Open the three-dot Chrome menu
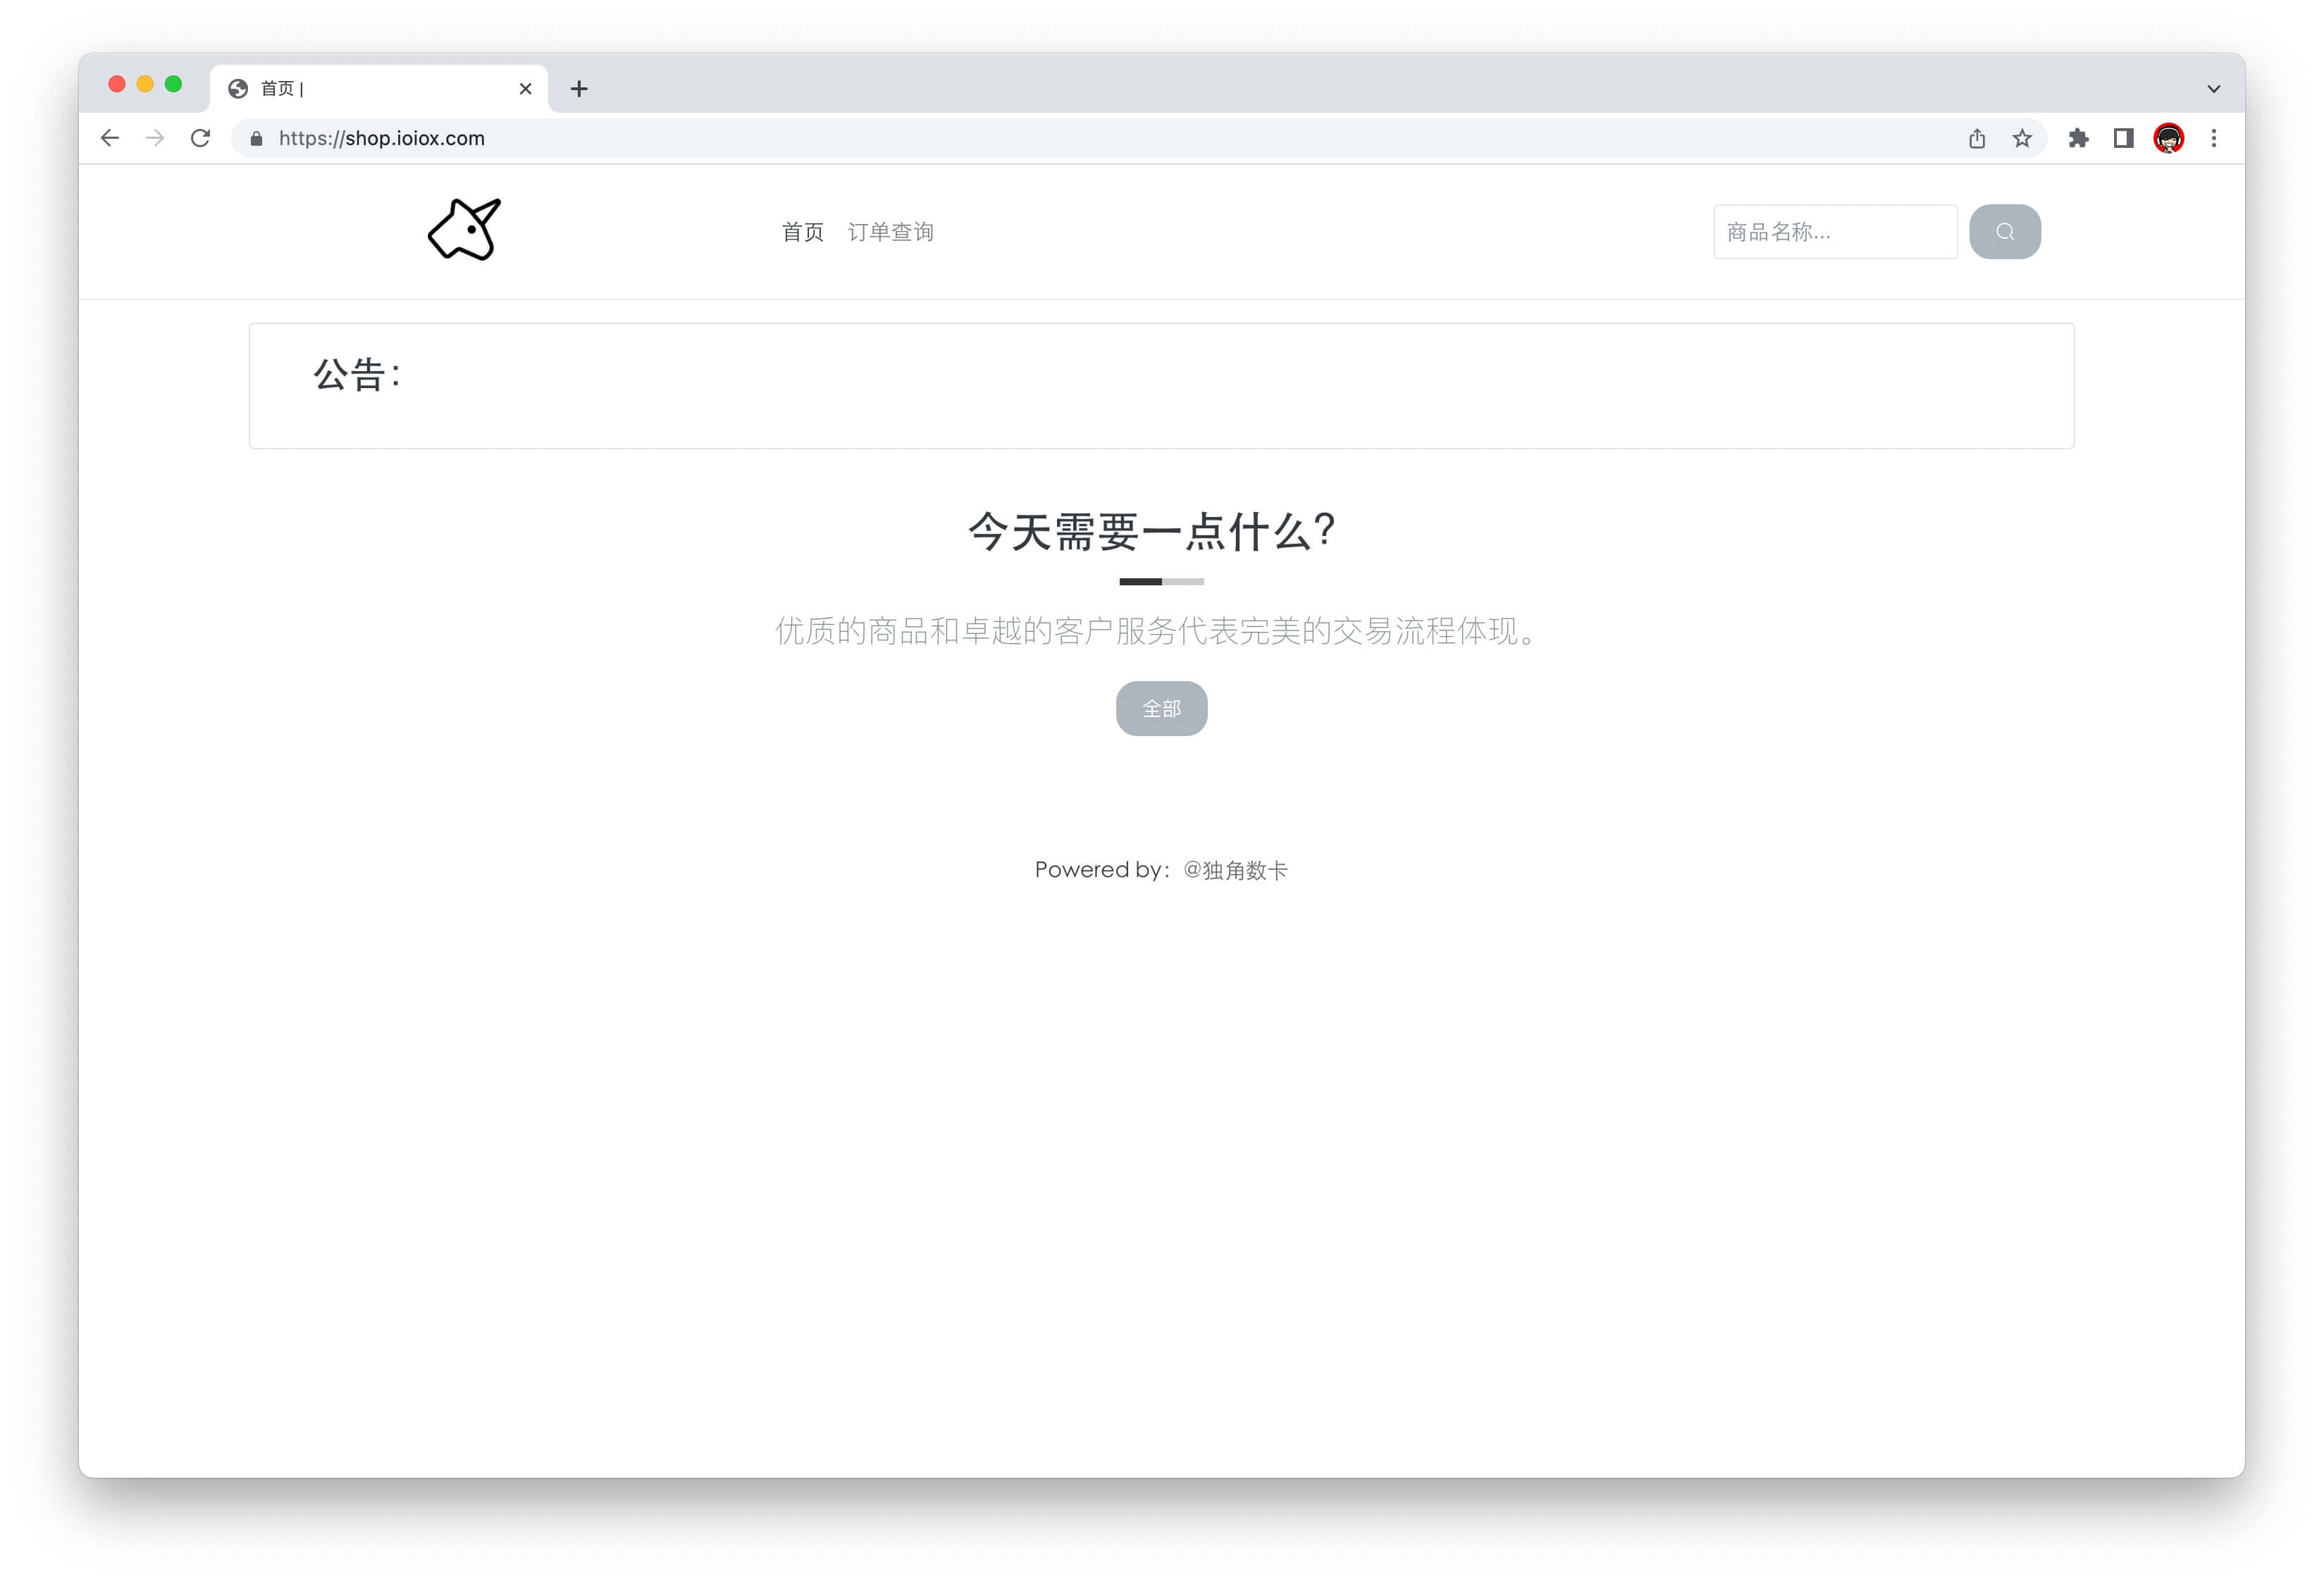2324x1582 pixels. pyautogui.click(x=2213, y=138)
